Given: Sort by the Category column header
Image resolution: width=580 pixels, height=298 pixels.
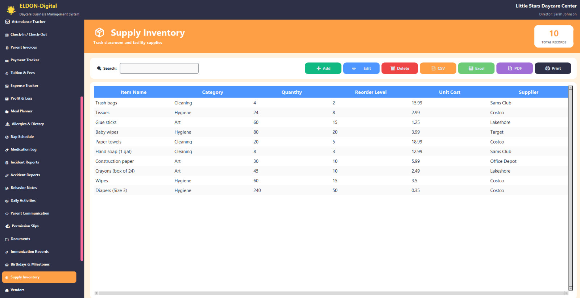Looking at the screenshot, I should (213, 92).
